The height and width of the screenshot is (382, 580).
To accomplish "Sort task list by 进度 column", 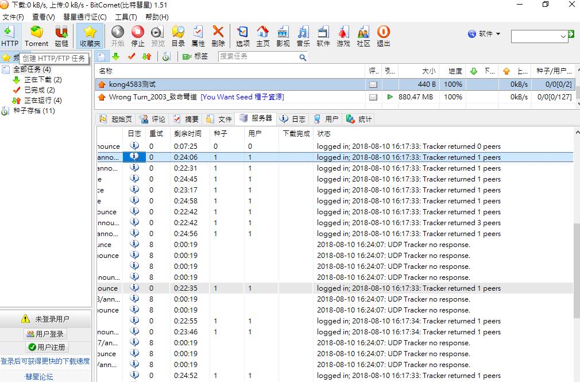I will pos(453,71).
